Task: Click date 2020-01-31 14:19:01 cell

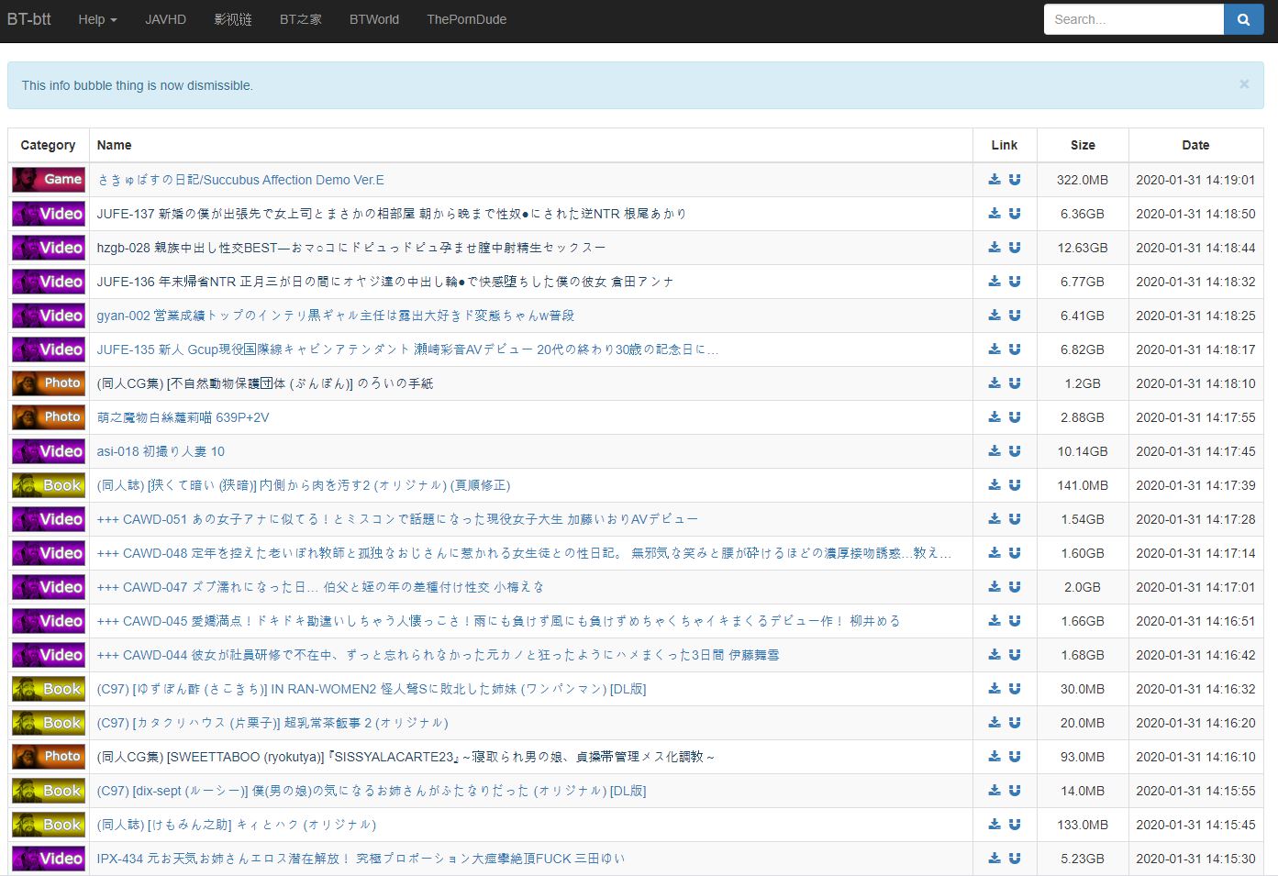Action: [1195, 180]
